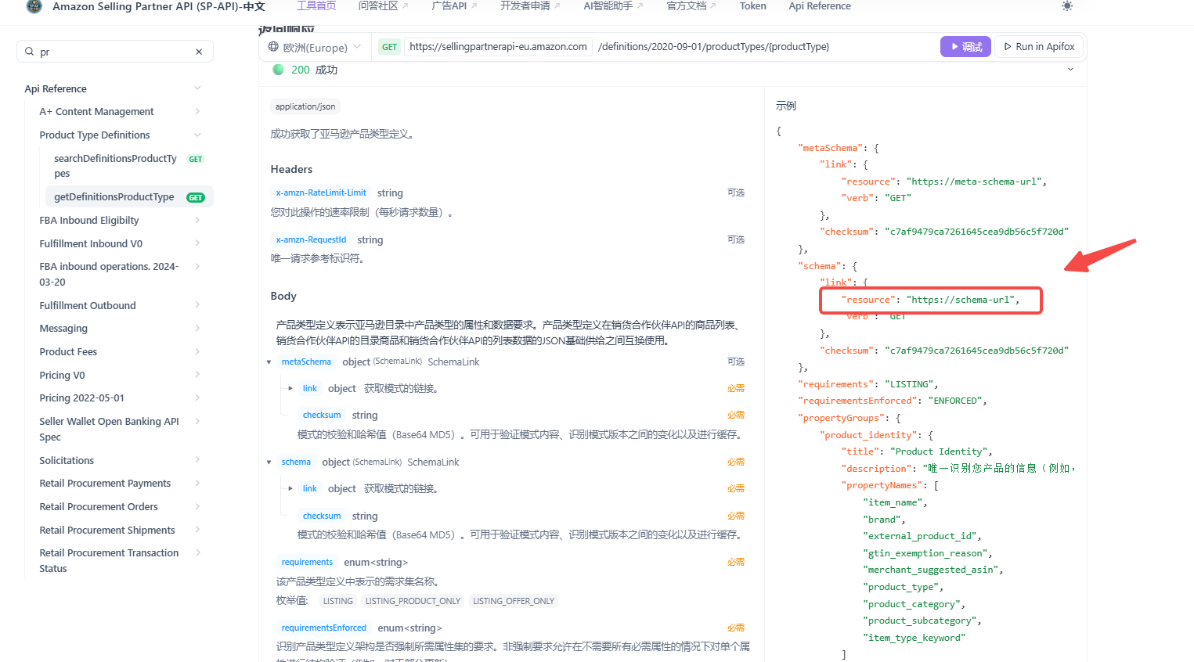Click the search magnifier icon

tap(30, 52)
